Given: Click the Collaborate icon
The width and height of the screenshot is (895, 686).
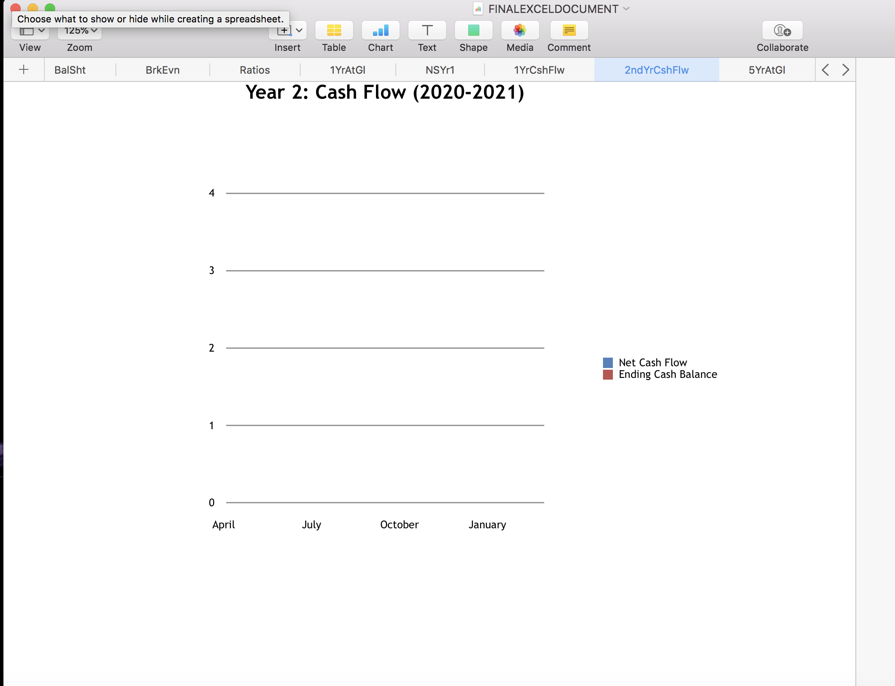Looking at the screenshot, I should 782,30.
